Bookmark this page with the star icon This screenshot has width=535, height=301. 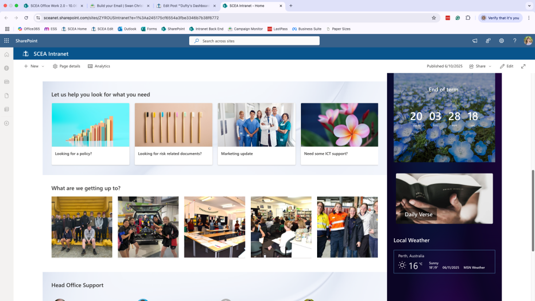[434, 18]
